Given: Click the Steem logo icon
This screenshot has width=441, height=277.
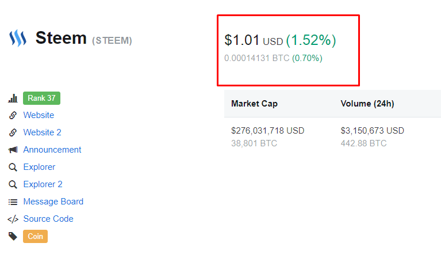Looking at the screenshot, I should (17, 39).
